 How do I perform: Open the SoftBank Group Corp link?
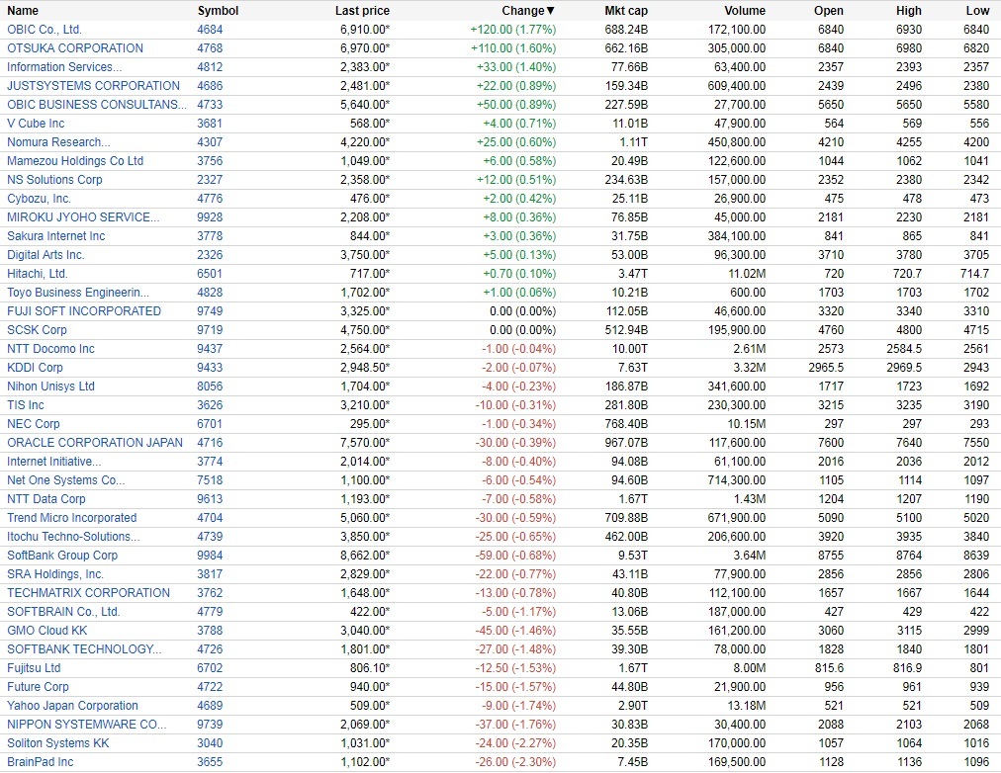[62, 556]
